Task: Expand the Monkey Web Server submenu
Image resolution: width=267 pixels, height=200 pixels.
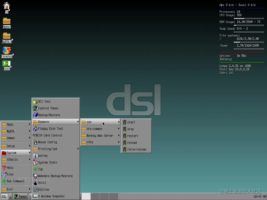Action: (100, 136)
